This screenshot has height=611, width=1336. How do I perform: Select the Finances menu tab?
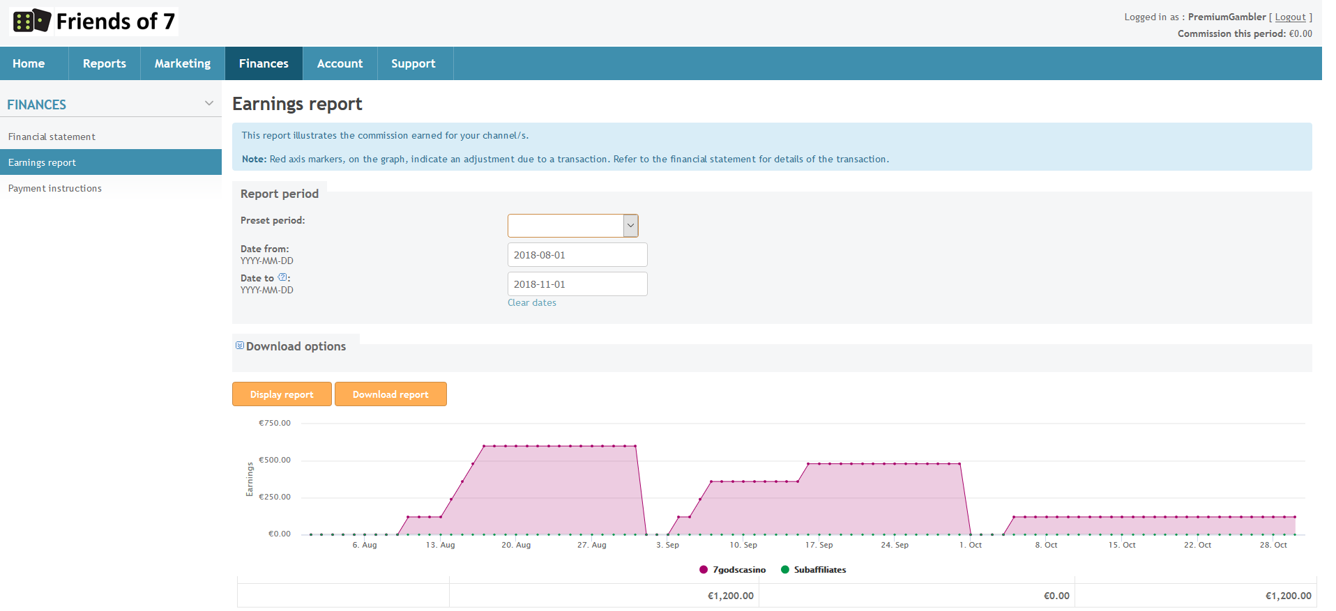pos(264,63)
